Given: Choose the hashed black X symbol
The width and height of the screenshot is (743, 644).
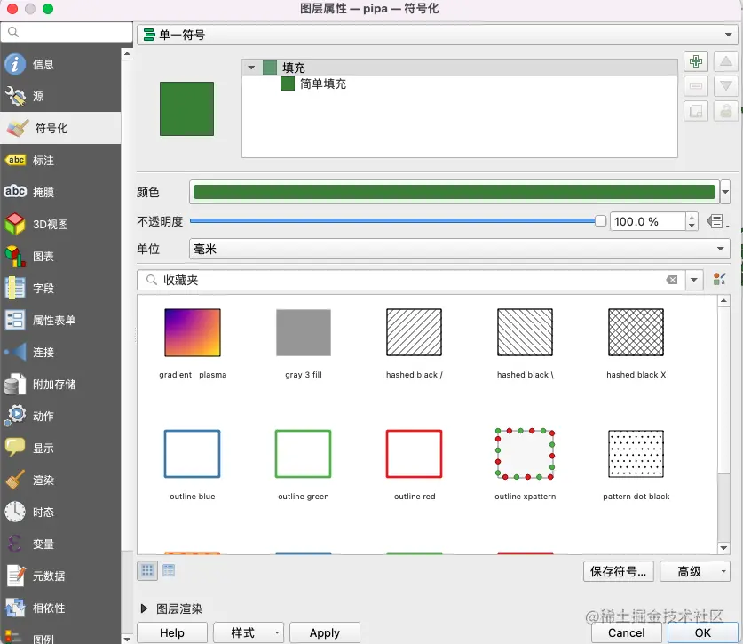Looking at the screenshot, I should [636, 332].
